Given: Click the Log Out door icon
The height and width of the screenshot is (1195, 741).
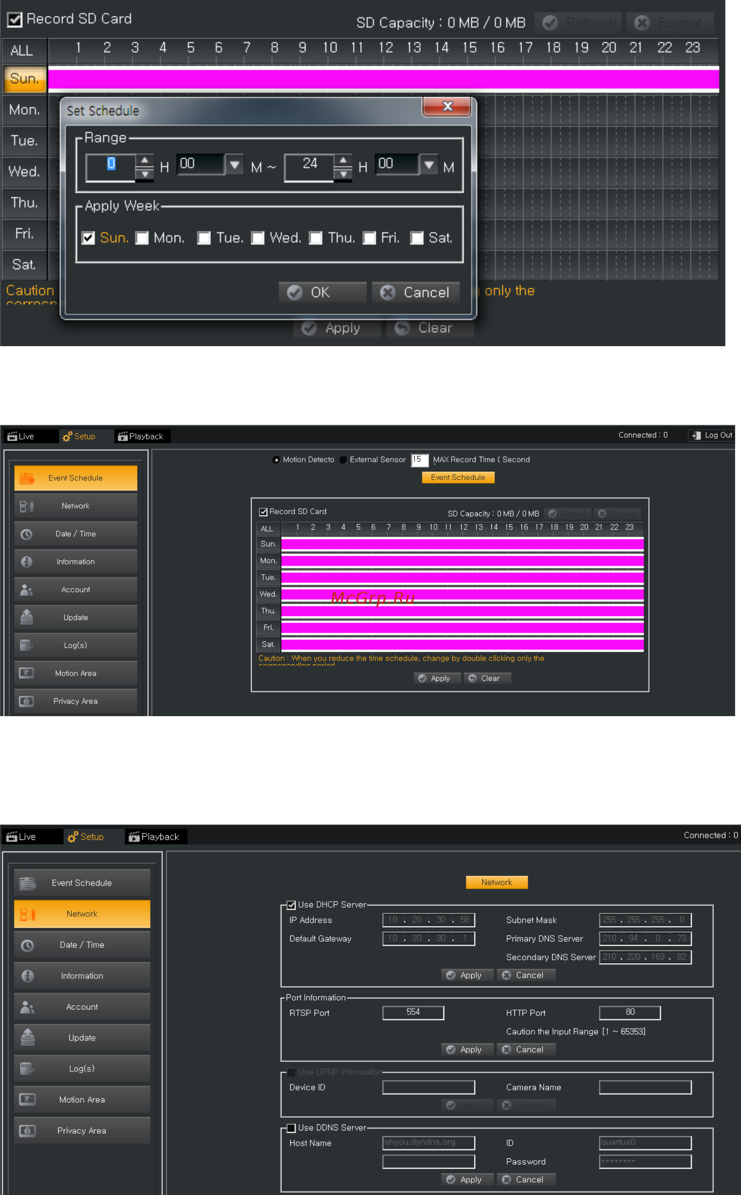Looking at the screenshot, I should click(x=696, y=435).
